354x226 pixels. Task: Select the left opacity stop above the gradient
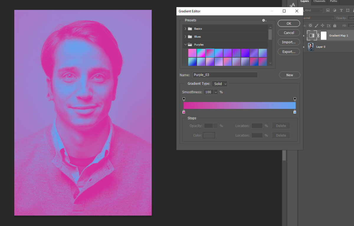tap(184, 99)
